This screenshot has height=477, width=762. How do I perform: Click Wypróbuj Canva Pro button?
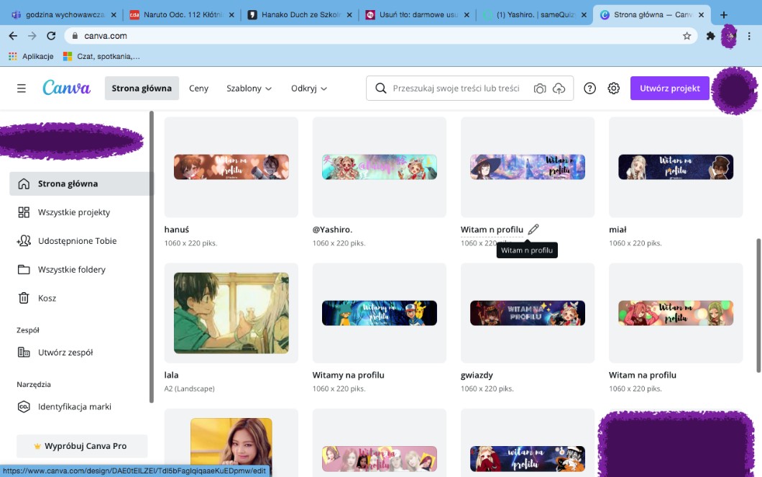click(x=82, y=446)
